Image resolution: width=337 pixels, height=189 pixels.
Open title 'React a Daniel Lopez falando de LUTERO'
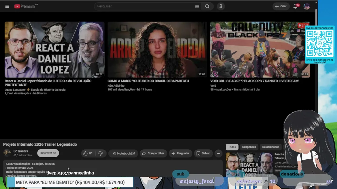pos(48,83)
